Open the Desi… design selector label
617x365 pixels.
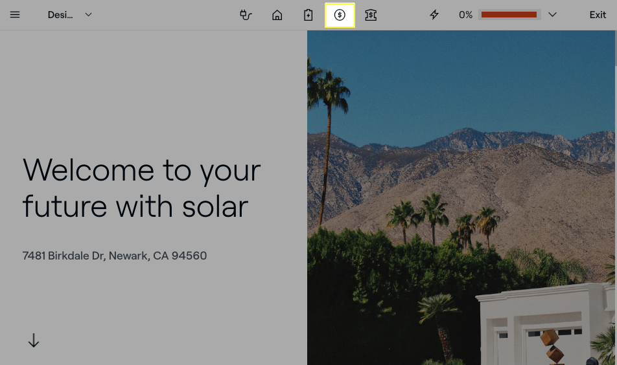[x=60, y=15]
